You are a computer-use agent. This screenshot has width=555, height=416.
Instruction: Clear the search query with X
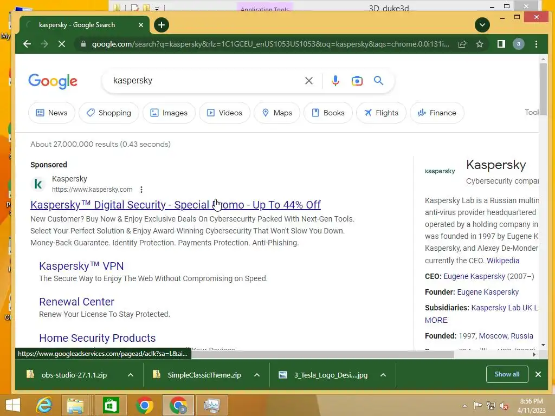click(x=308, y=81)
